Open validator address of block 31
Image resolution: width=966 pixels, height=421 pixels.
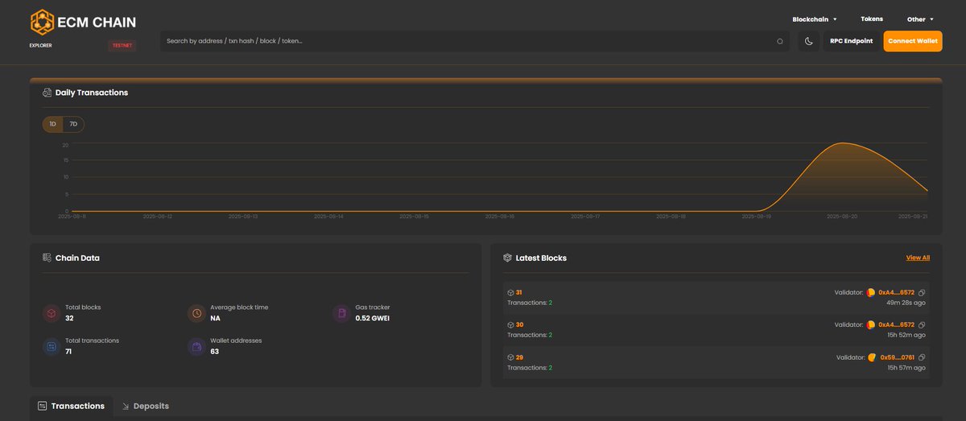[896, 292]
